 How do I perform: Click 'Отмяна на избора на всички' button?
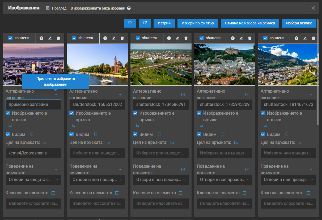(250, 23)
